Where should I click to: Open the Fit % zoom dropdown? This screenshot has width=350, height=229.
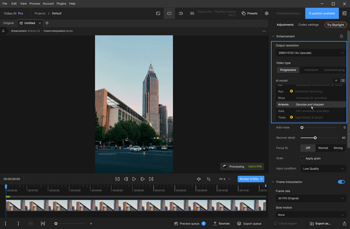pos(225,179)
